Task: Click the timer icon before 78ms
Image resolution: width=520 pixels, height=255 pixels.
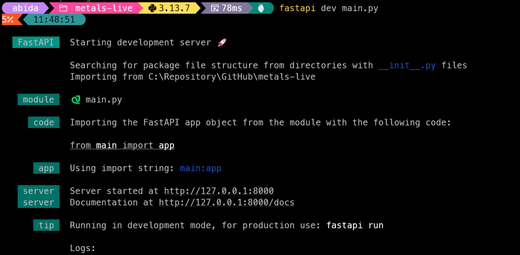Action: pyautogui.click(x=214, y=8)
